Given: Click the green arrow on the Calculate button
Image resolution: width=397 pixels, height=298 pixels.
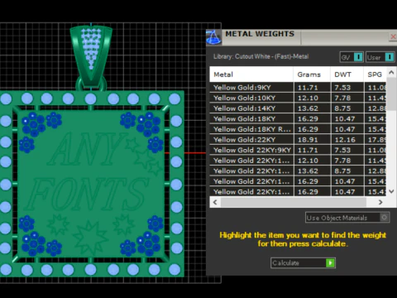Looking at the screenshot, I should 330,263.
